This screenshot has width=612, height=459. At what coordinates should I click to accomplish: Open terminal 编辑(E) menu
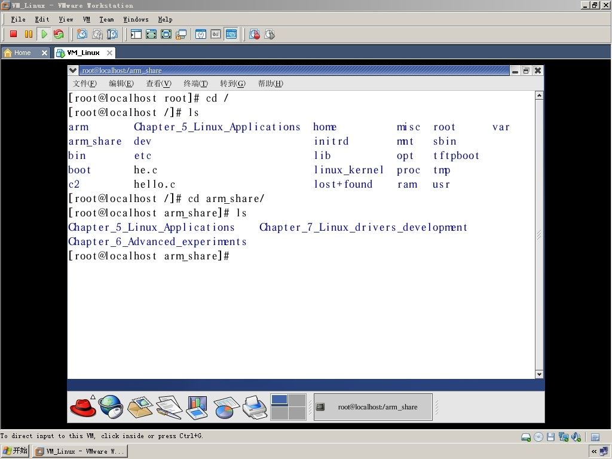121,83
